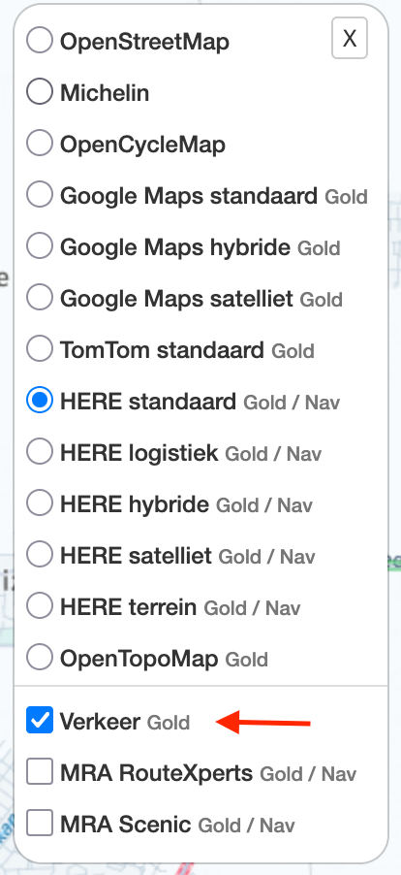
Task: Choose Google Maps satelliet layer
Action: click(x=40, y=297)
